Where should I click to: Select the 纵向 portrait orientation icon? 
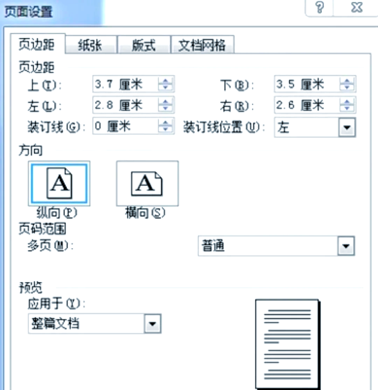point(59,183)
